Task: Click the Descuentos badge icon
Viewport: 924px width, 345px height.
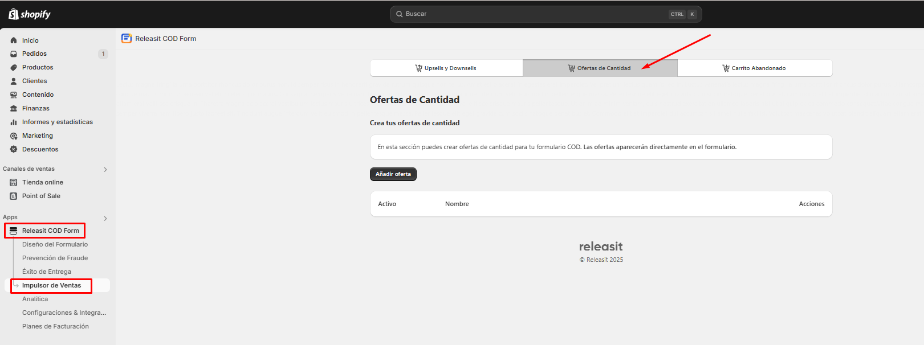Action: click(14, 150)
